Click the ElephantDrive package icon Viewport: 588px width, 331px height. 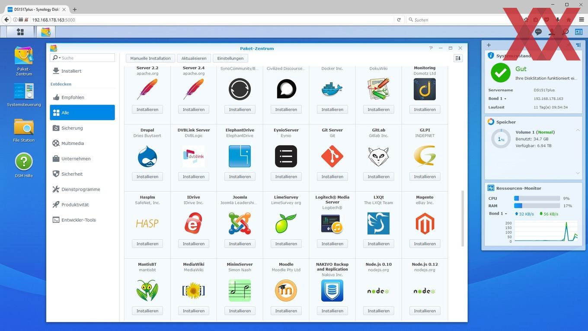[x=240, y=156]
